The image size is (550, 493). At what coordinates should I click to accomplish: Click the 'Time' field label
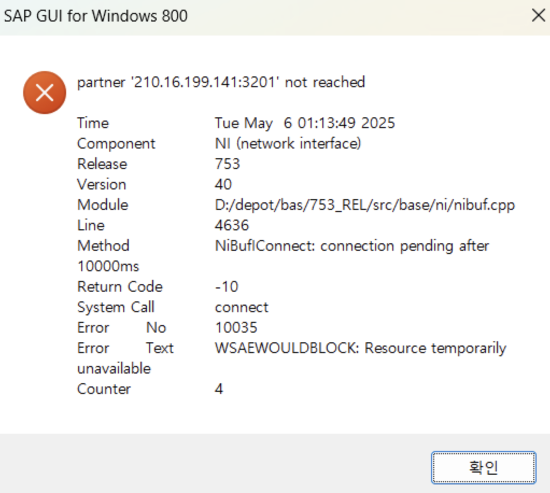pos(93,123)
